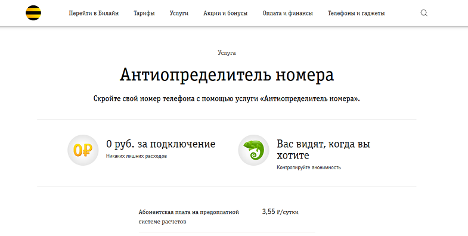Viewport: 468px width, 236px height.
Task: Open "Оплата и финансы" menu item
Action: click(x=288, y=13)
